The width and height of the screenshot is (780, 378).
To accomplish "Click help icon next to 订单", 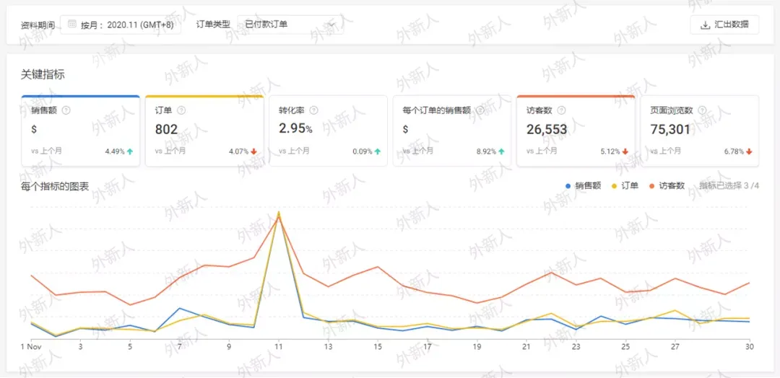I will 182,110.
